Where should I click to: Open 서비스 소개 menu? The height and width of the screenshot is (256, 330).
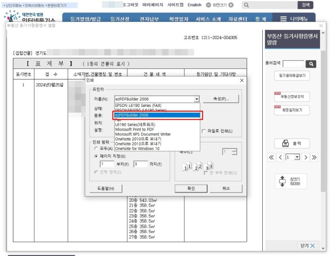pos(208,19)
